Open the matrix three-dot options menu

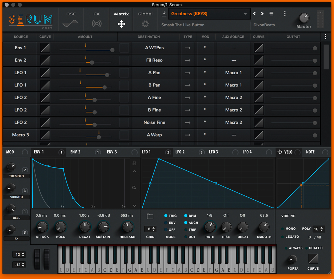(x=325, y=37)
